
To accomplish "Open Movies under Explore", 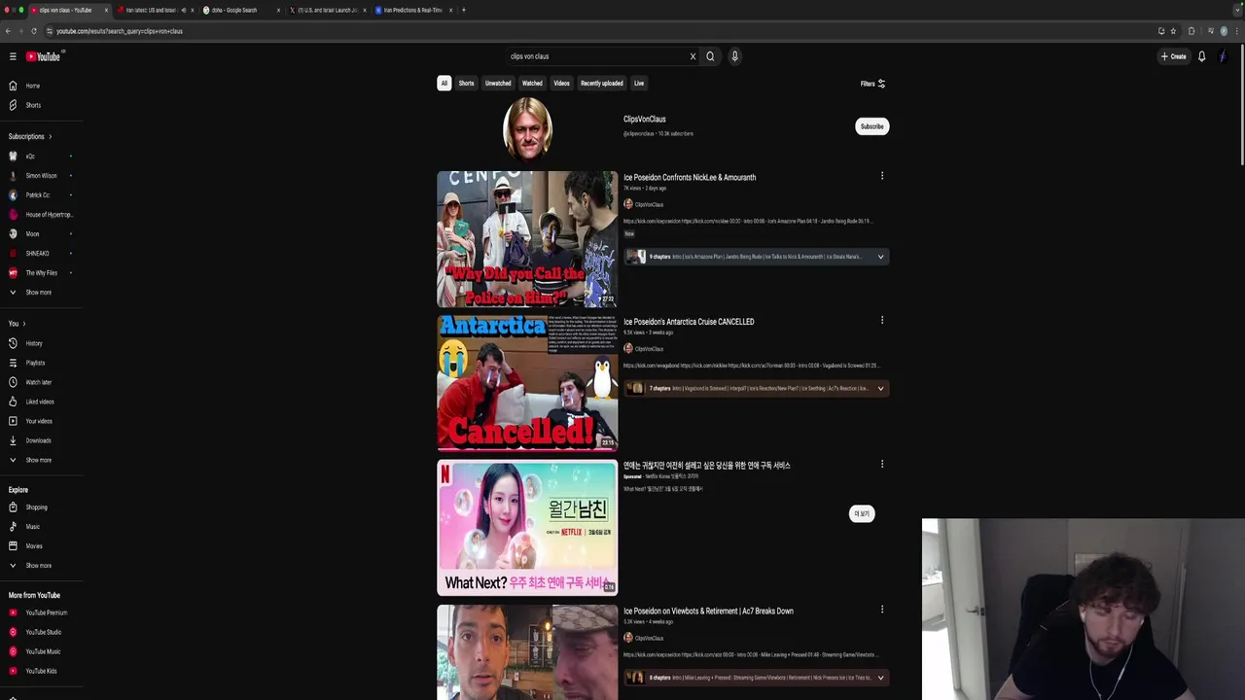I will coord(33,546).
